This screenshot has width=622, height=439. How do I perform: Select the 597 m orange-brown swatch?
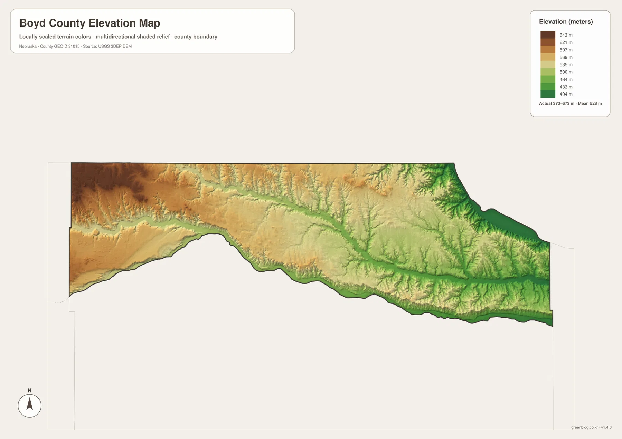point(548,50)
